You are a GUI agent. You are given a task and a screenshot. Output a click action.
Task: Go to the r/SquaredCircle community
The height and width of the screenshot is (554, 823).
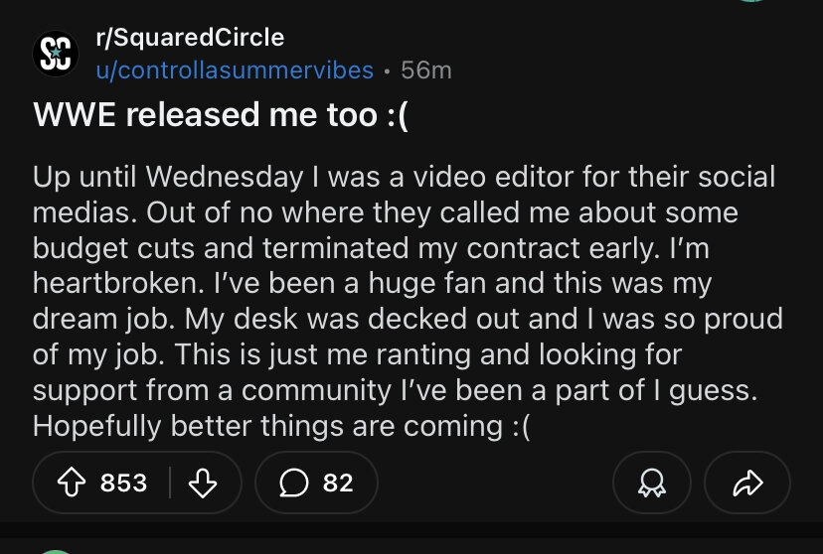coord(189,38)
